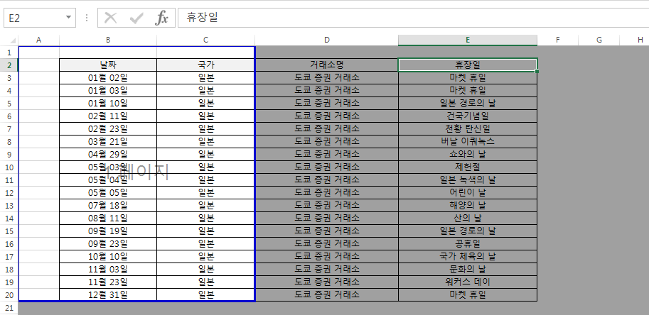Click the 산의 날 cell
This screenshot has width=649, height=315.
coord(468,218)
